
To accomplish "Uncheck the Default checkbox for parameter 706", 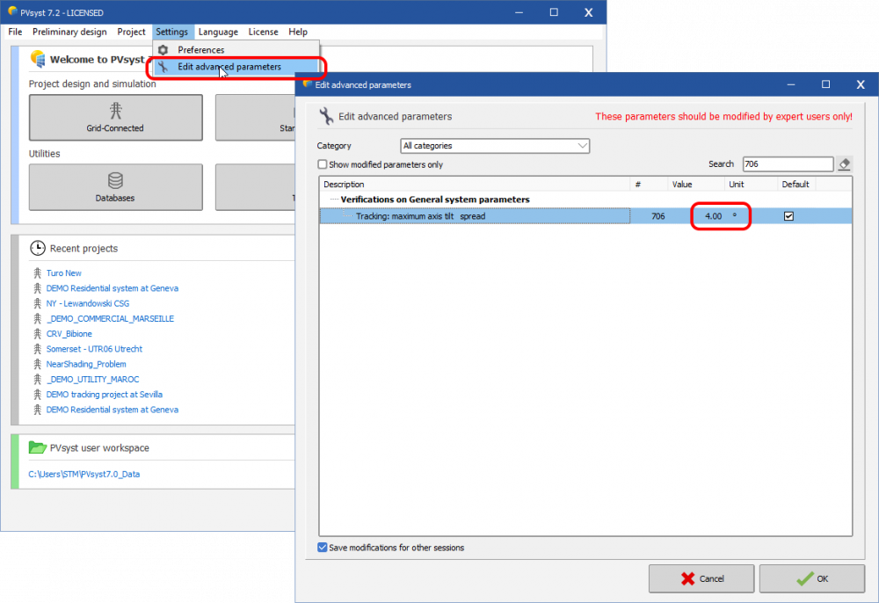I will (x=788, y=216).
